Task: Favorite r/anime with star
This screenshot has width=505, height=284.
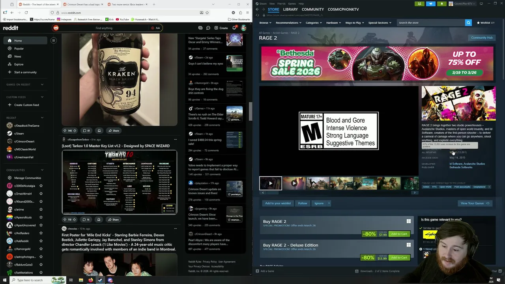Action: 41,209
